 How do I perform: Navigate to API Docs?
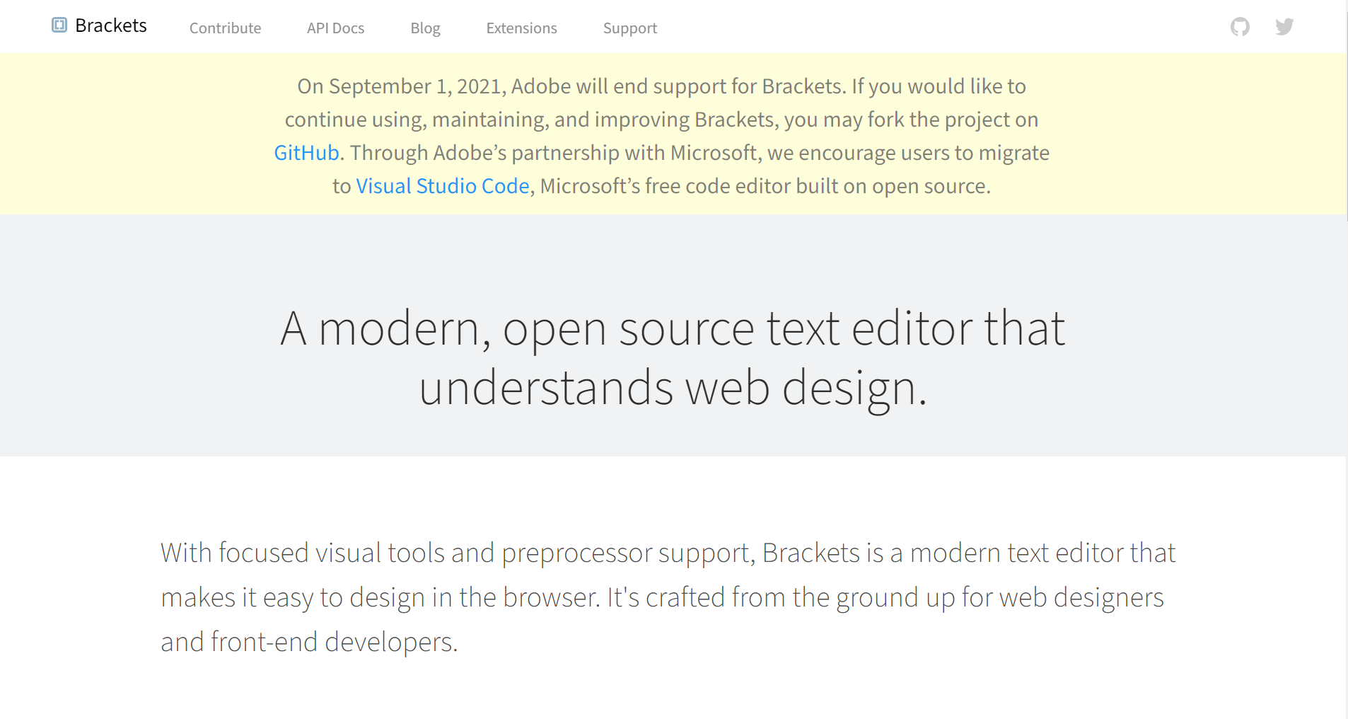[335, 28]
